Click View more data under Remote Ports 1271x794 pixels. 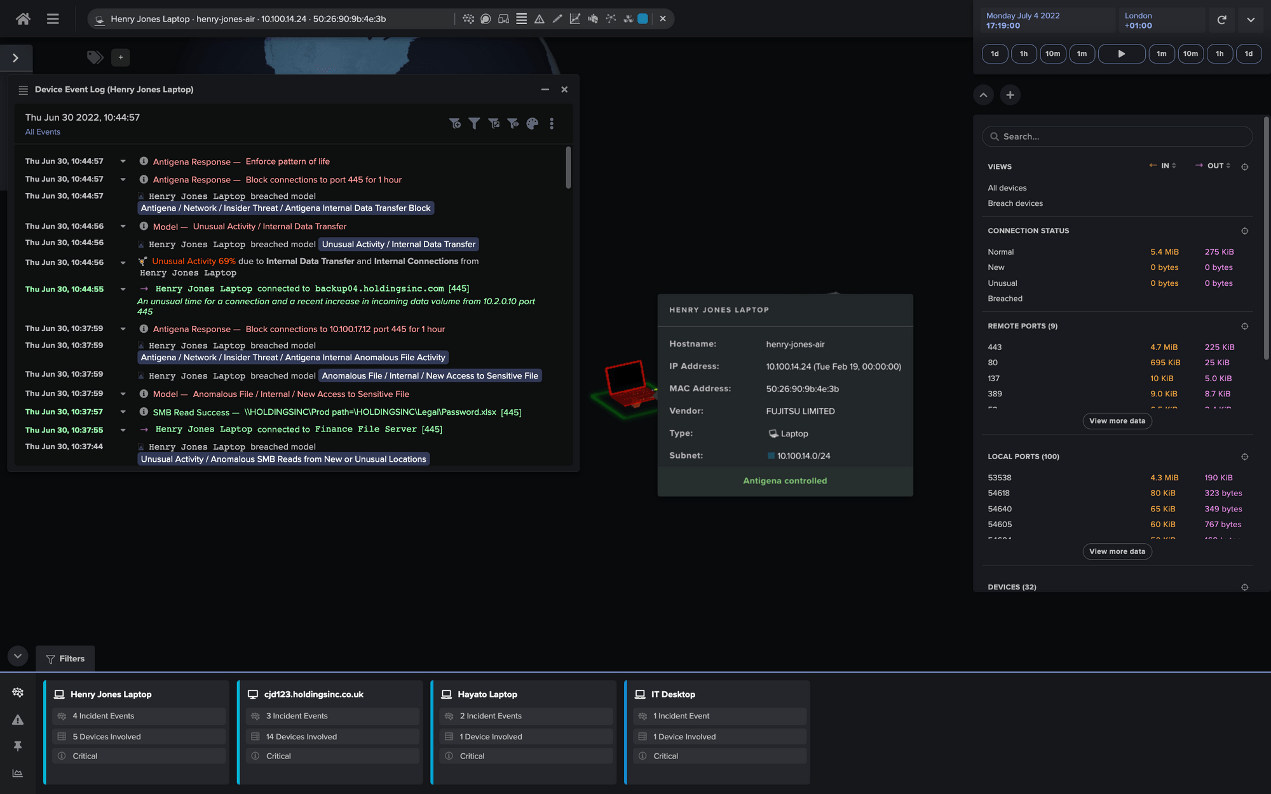[x=1117, y=421]
